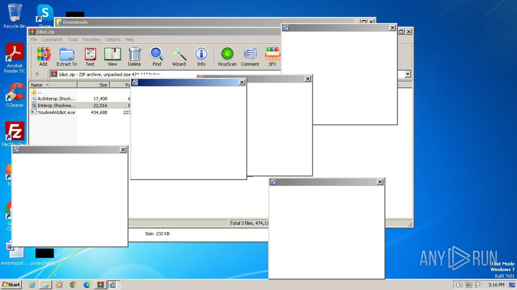Open Acrobat Reader DC desktop shortcut
517x290 pixels.
coord(15,58)
